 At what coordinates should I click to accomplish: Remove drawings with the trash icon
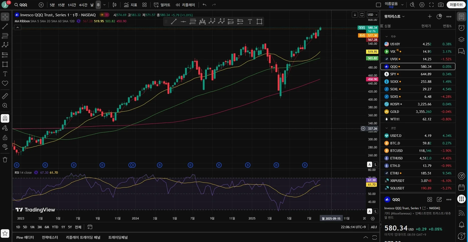5,160
